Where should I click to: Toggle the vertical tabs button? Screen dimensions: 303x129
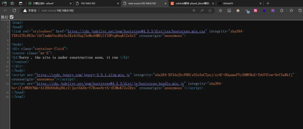(21, 3)
